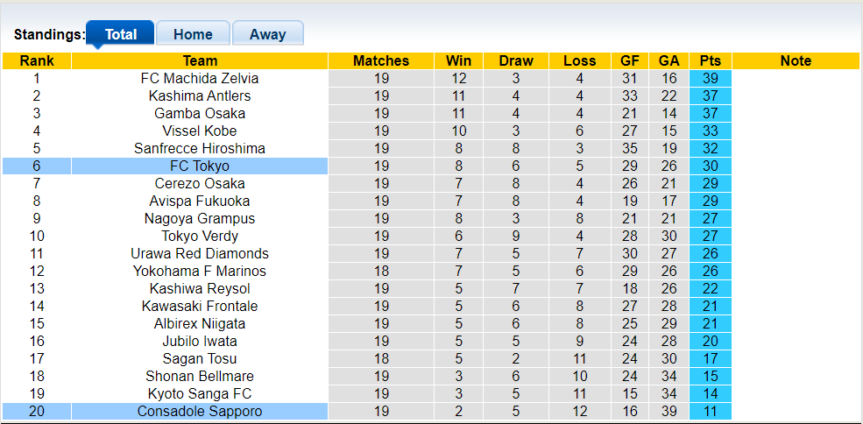863x424 pixels.
Task: Select Yokohama F Marinos in table
Action: tap(200, 271)
